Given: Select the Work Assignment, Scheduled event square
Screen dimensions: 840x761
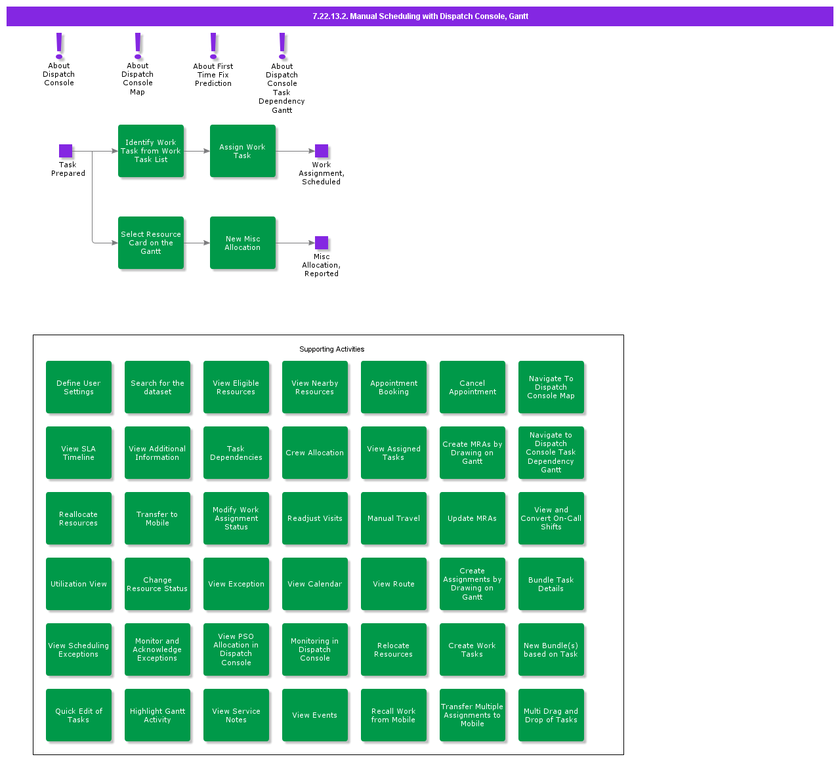Looking at the screenshot, I should point(322,151).
